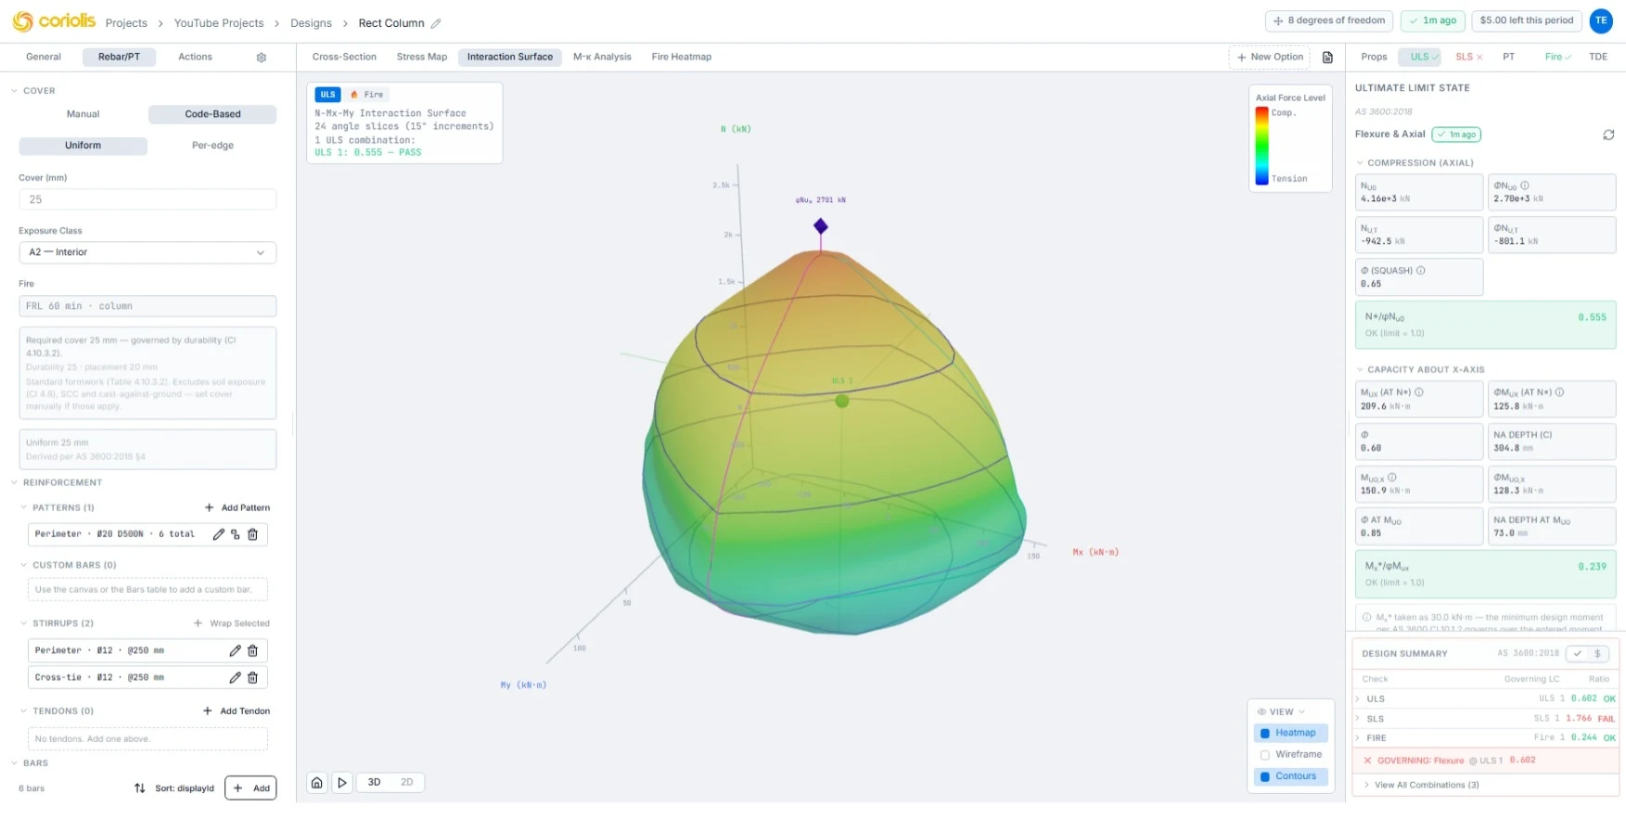1626x820 pixels.
Task: Click the Coriolis logo icon
Action: pos(22,21)
